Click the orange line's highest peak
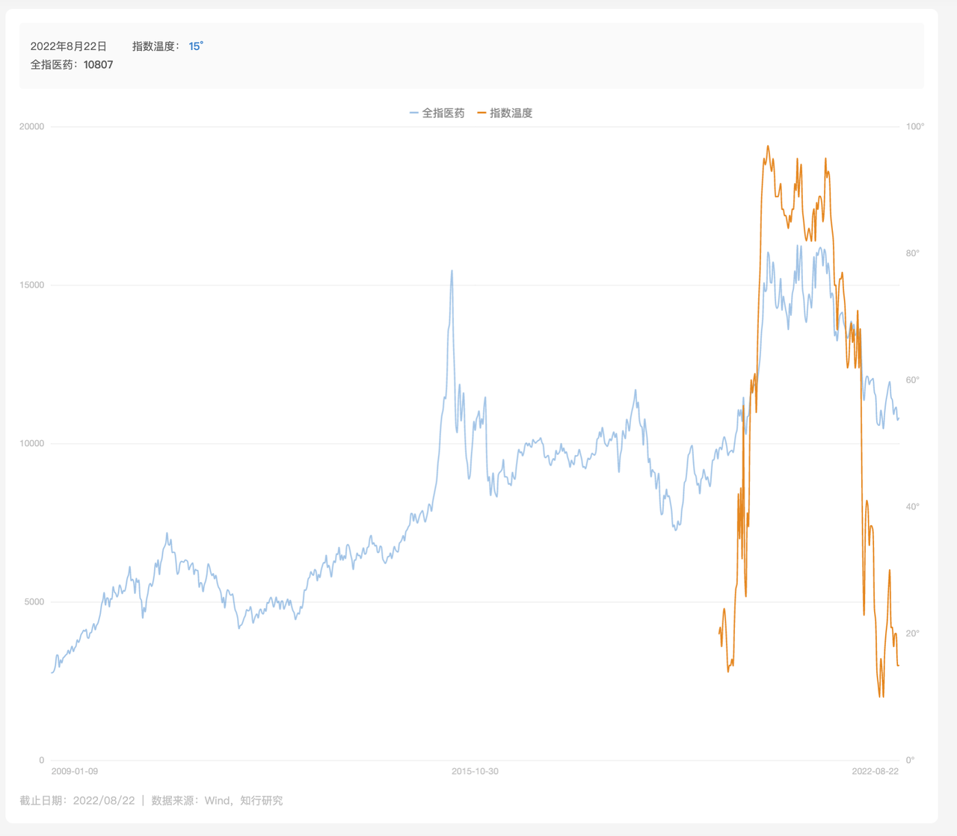 [768, 146]
